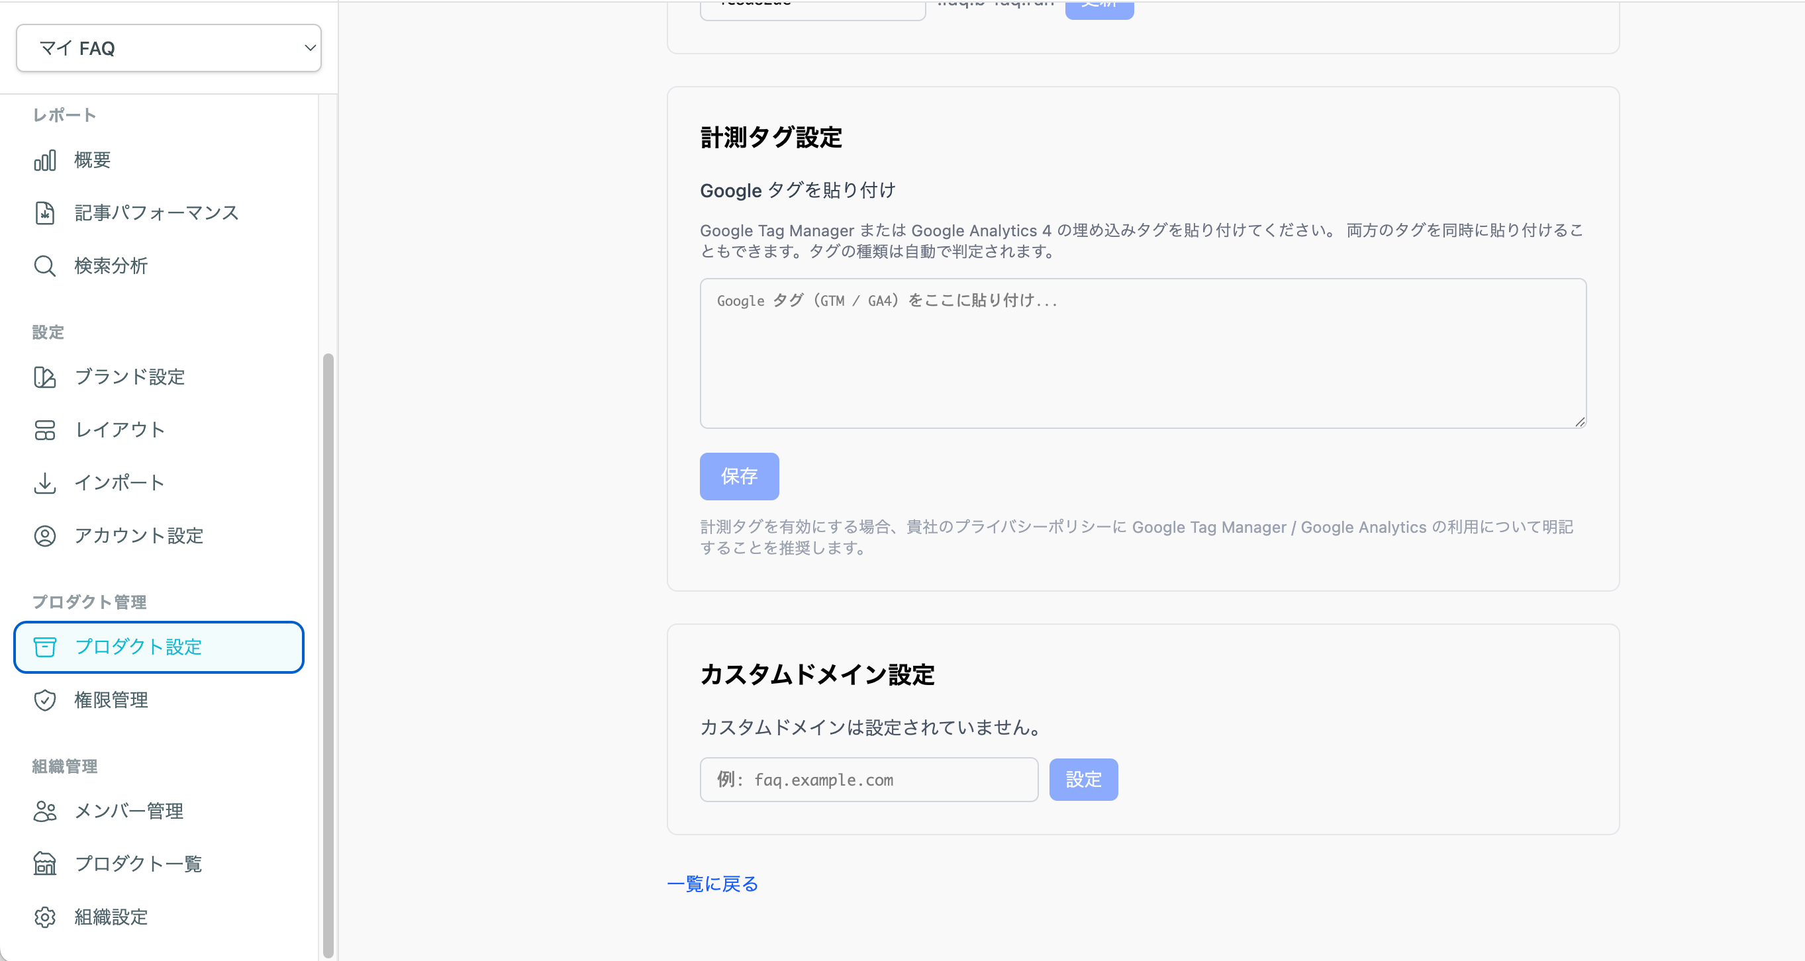Click 設定 button for custom domain
This screenshot has width=1805, height=961.
point(1083,780)
